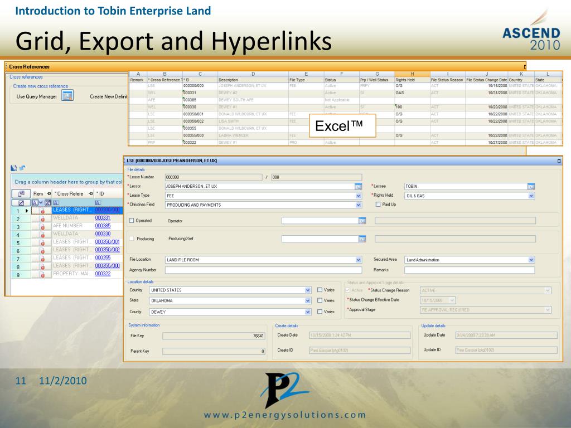Remove cross reference in row 1
The image size is (571, 428).
point(42,211)
